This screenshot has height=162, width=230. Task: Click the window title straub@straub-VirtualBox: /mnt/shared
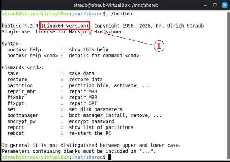pyautogui.click(x=116, y=5)
